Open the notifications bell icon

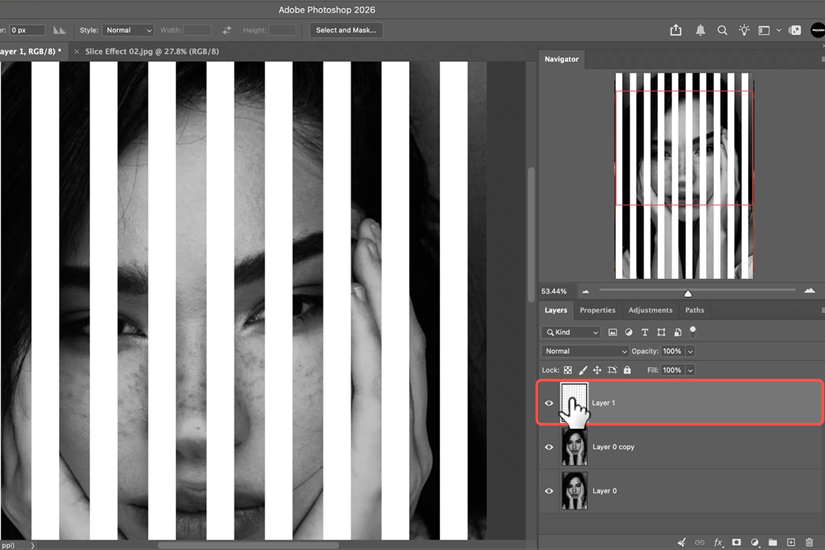pos(701,30)
